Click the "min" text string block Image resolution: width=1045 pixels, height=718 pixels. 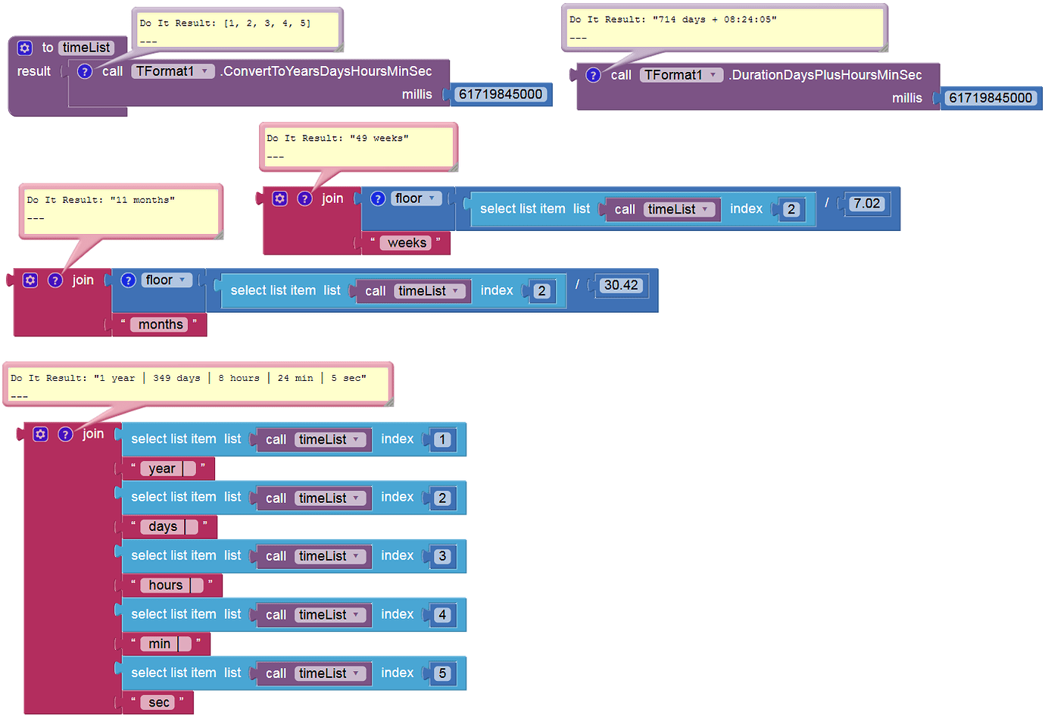[x=166, y=644]
